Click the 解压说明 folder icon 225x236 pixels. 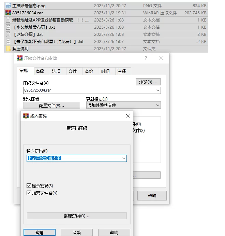click(8, 48)
